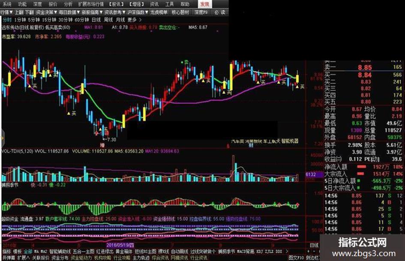405x261 pixels.
Task: Select the MACD背离 indicator tab
Action: point(246,252)
